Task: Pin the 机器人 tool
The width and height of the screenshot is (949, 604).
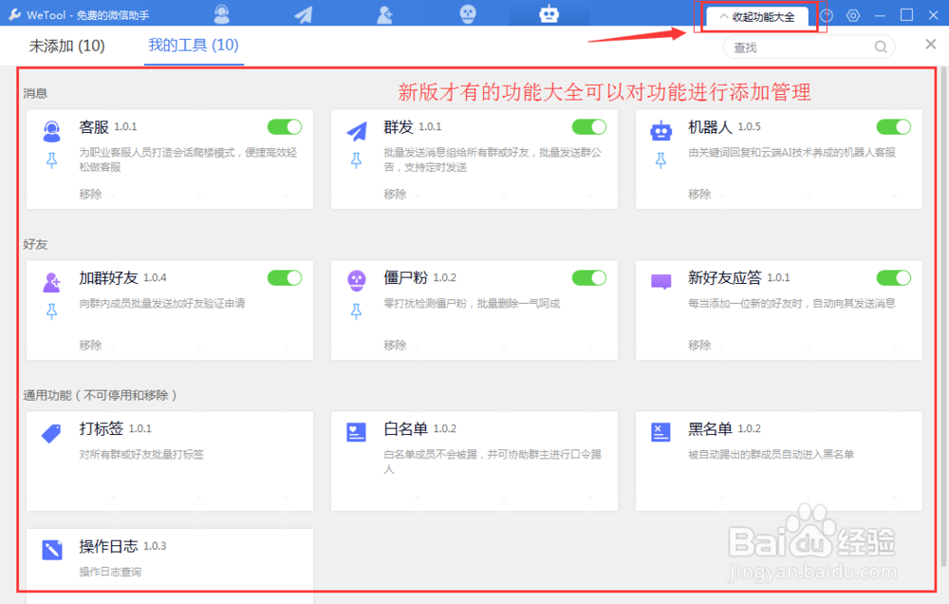Action: [x=661, y=160]
